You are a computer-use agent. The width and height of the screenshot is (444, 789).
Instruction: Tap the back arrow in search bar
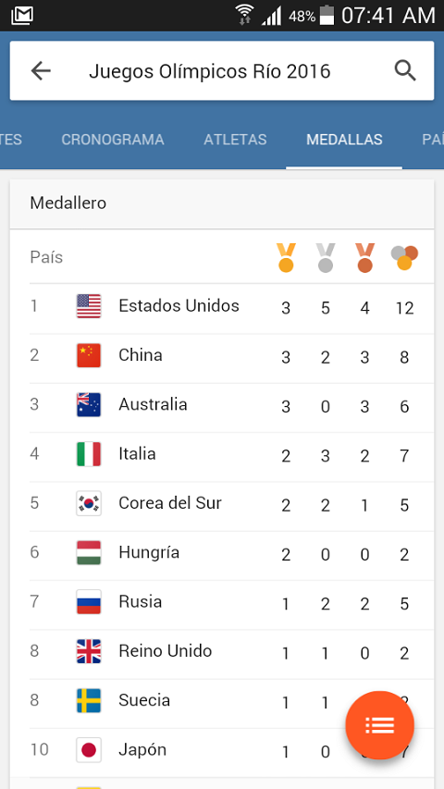pos(41,71)
